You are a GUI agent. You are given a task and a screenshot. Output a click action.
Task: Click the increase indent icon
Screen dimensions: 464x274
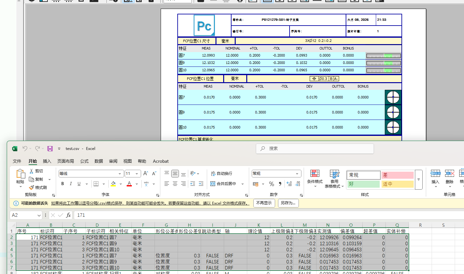tap(201, 184)
